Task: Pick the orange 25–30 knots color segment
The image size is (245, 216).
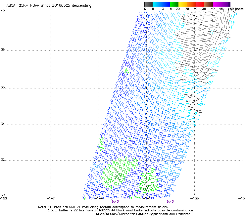Action: pyautogui.click(x=191, y=4)
